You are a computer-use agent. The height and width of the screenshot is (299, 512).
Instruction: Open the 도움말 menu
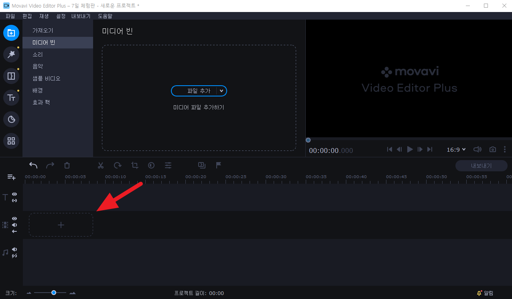(x=105, y=16)
